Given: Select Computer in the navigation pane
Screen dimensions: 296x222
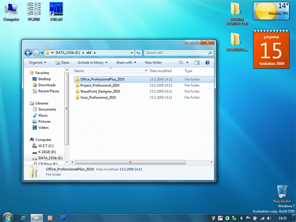Looking at the screenshot, I should [x=40, y=140].
